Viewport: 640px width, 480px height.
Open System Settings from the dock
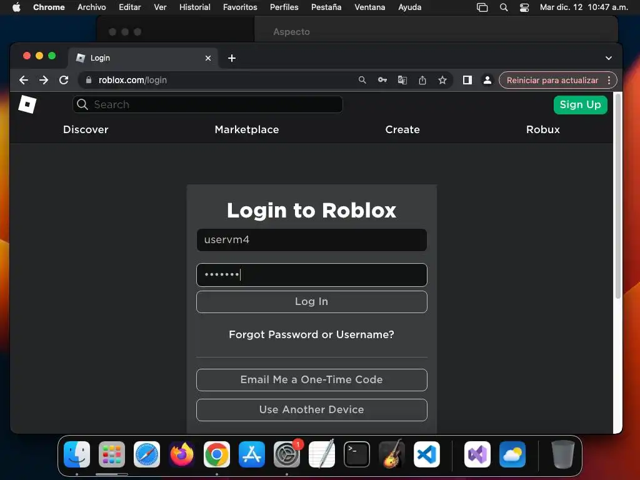pos(286,454)
